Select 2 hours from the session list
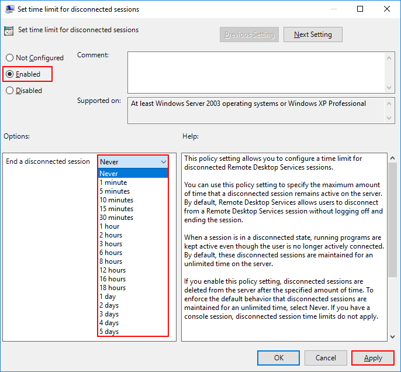Image resolution: width=401 pixels, height=372 pixels. [111, 235]
